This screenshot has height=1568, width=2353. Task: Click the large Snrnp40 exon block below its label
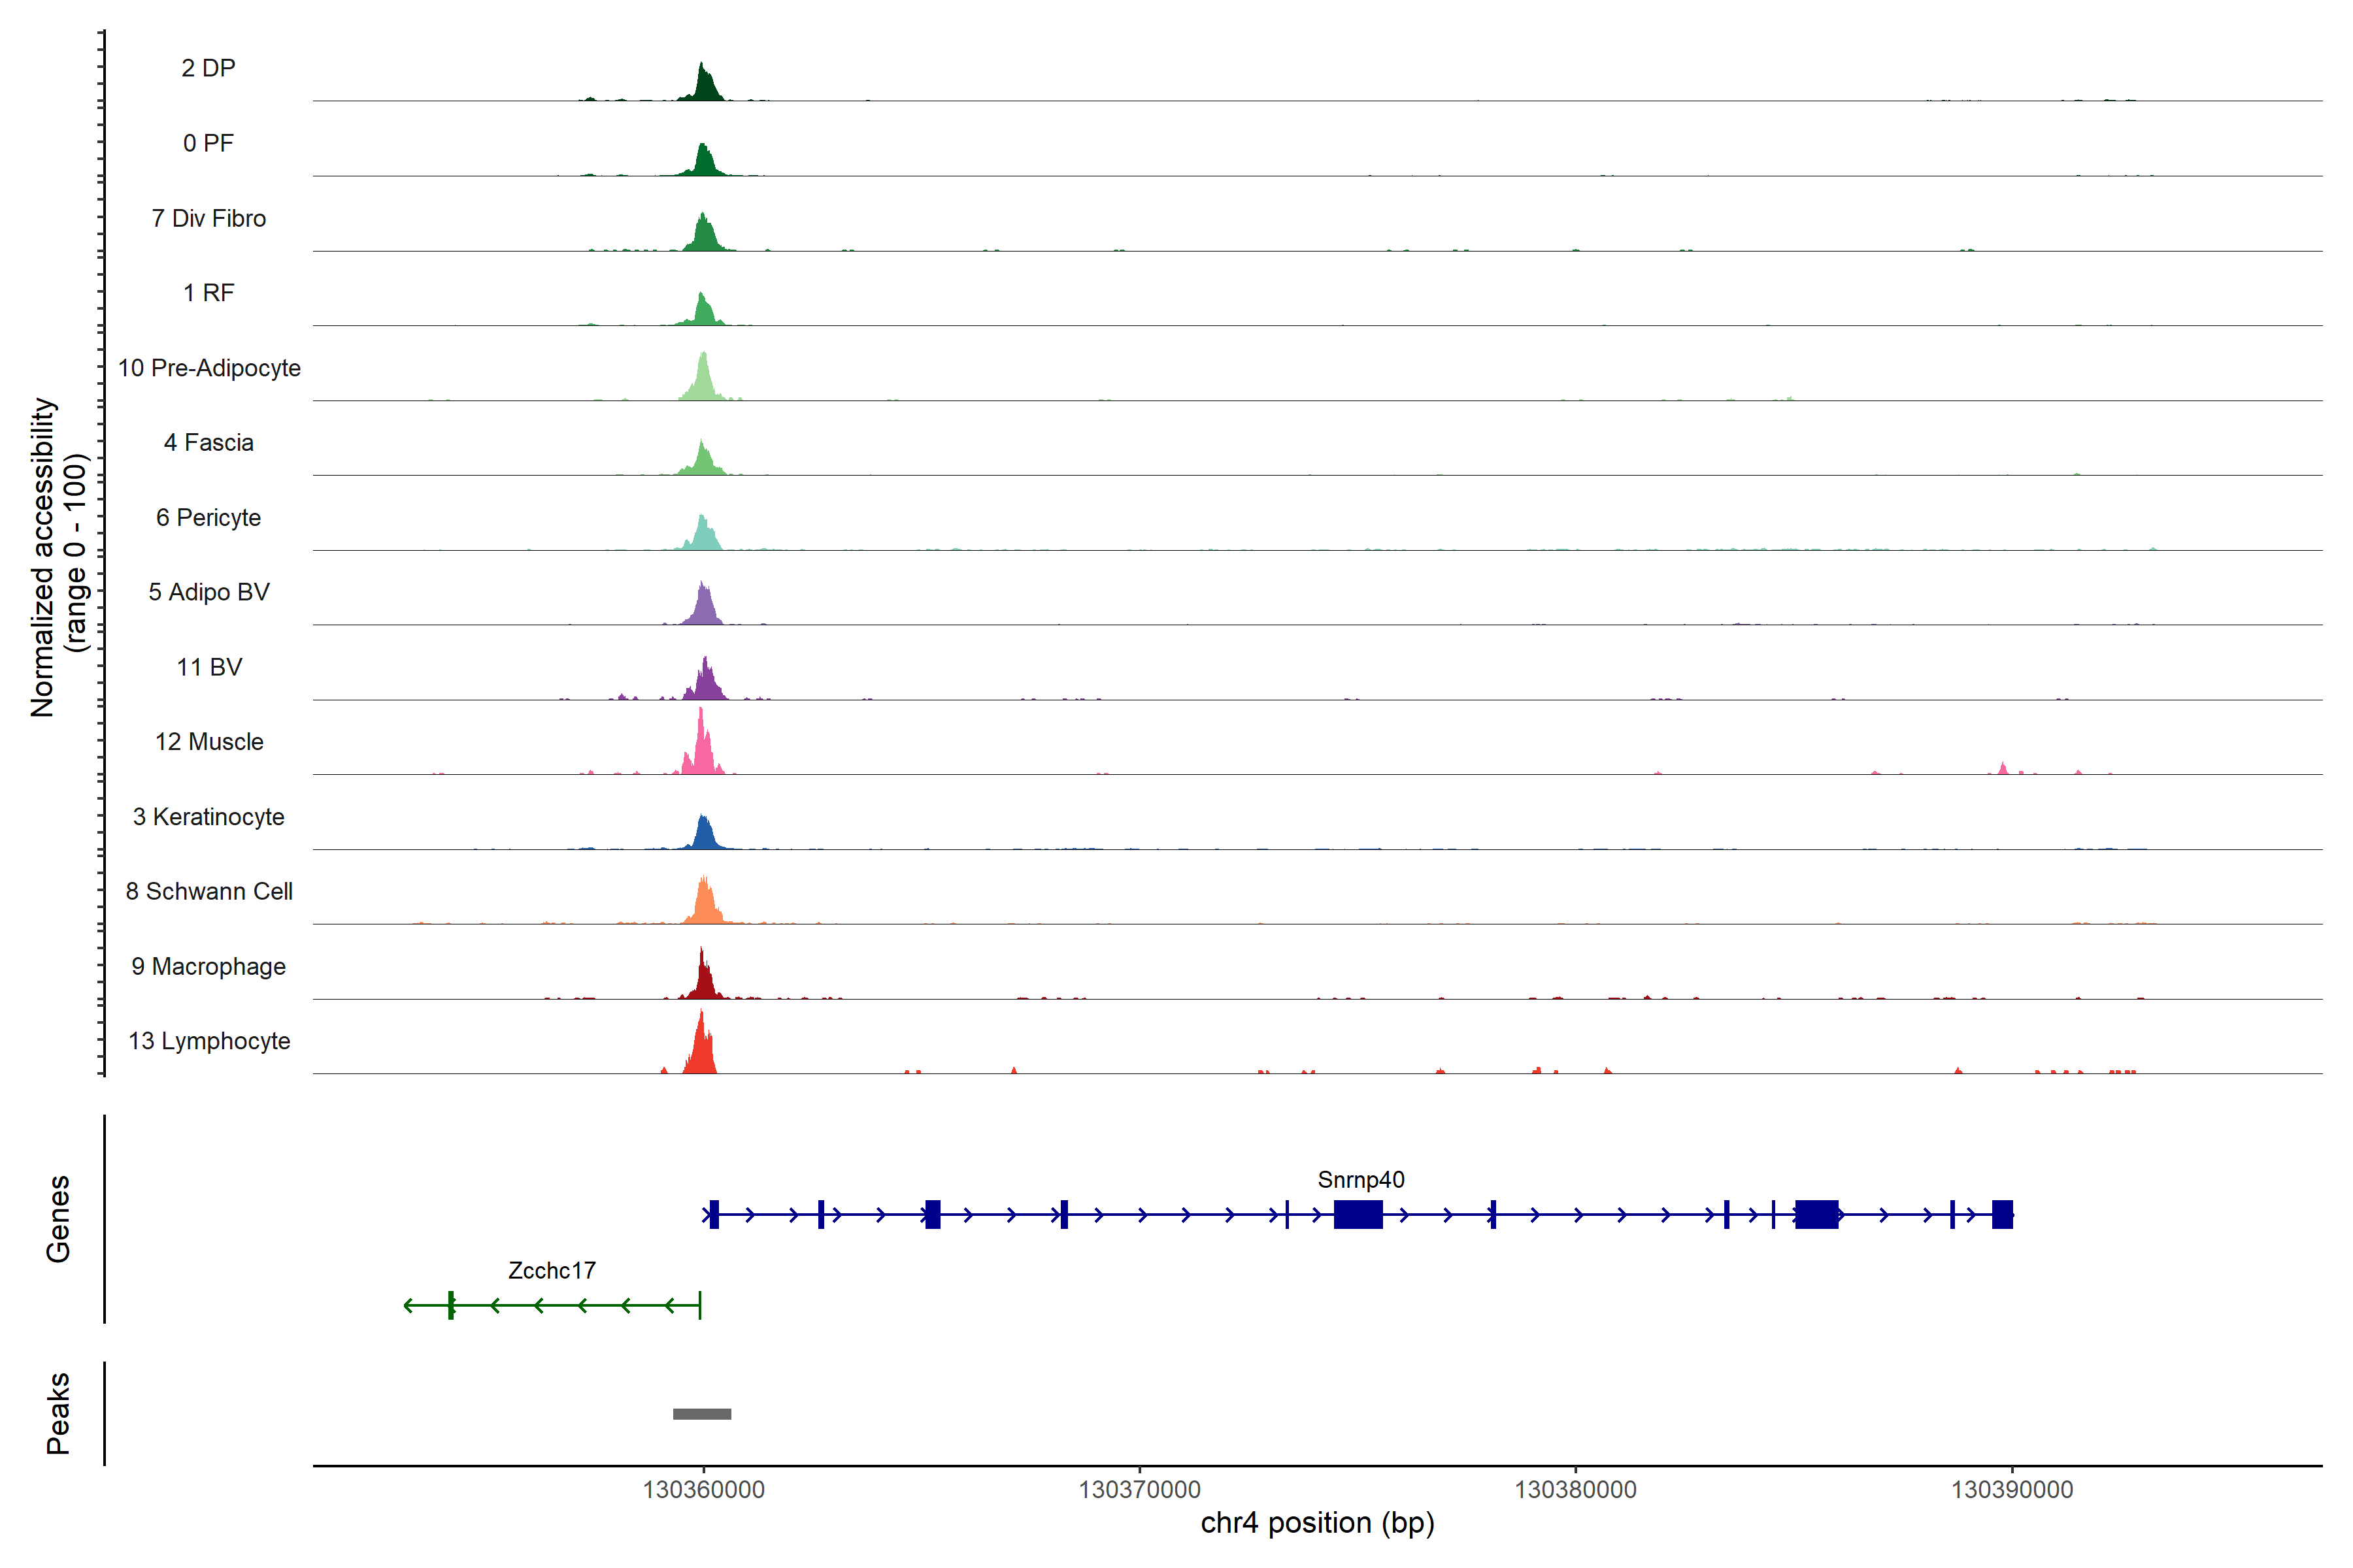pyautogui.click(x=1358, y=1214)
